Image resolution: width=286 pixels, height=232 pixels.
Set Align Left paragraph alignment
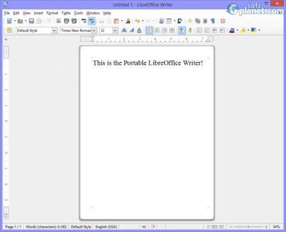[x=149, y=30]
